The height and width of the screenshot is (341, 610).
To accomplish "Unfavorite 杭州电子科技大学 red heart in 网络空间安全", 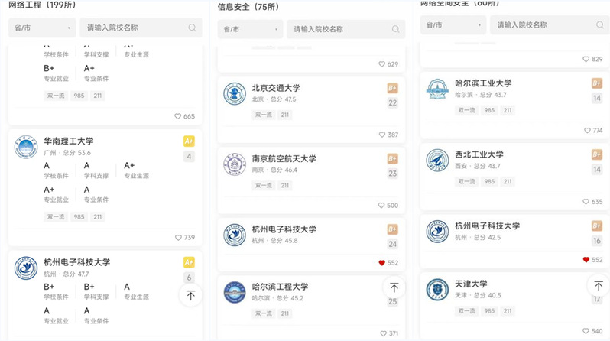I will tap(586, 260).
